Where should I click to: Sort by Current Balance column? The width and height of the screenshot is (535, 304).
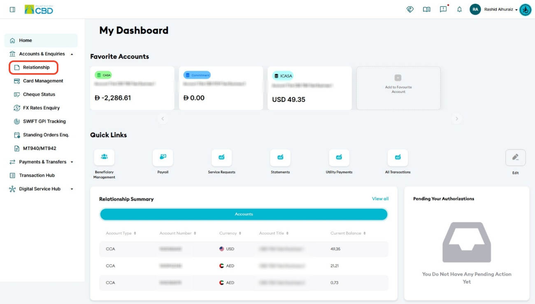348,233
